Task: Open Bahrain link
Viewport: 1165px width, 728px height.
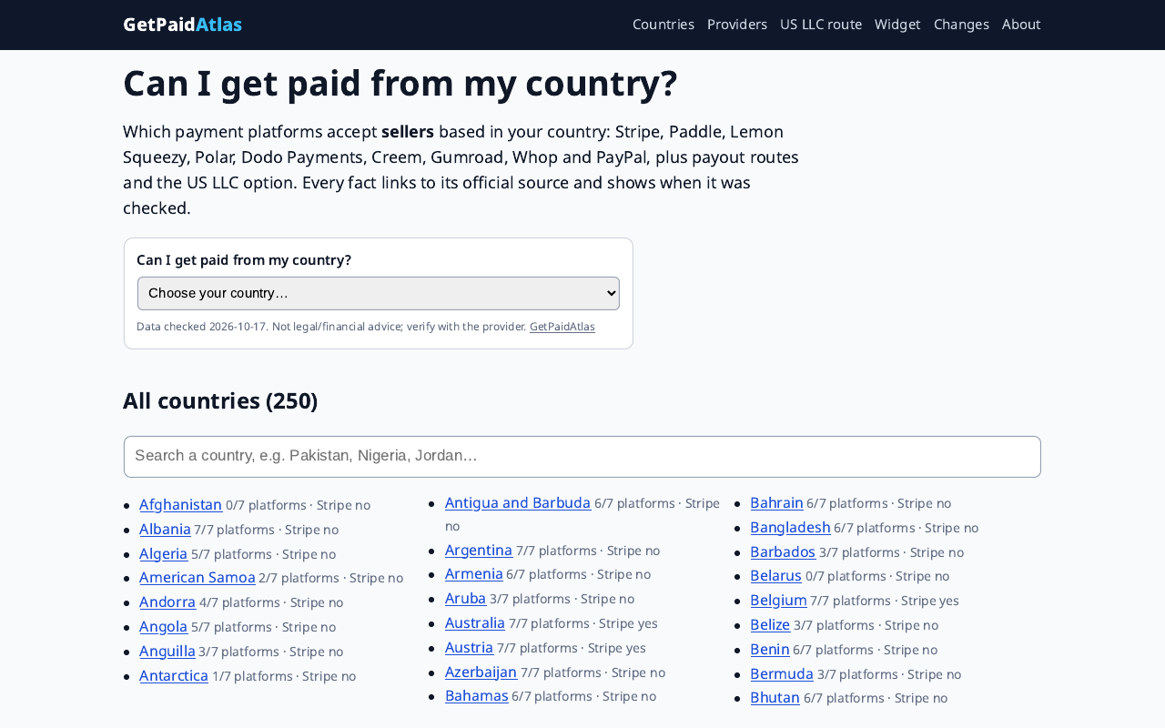Action: coord(776,502)
